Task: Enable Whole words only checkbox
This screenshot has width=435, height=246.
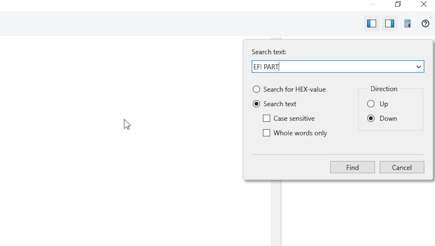Action: 266,133
